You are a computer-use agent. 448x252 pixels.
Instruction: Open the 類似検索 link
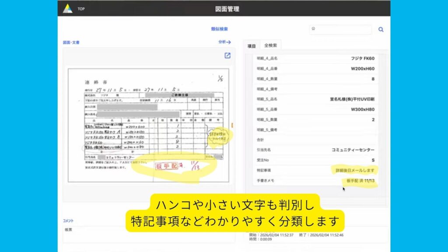pyautogui.click(x=219, y=29)
